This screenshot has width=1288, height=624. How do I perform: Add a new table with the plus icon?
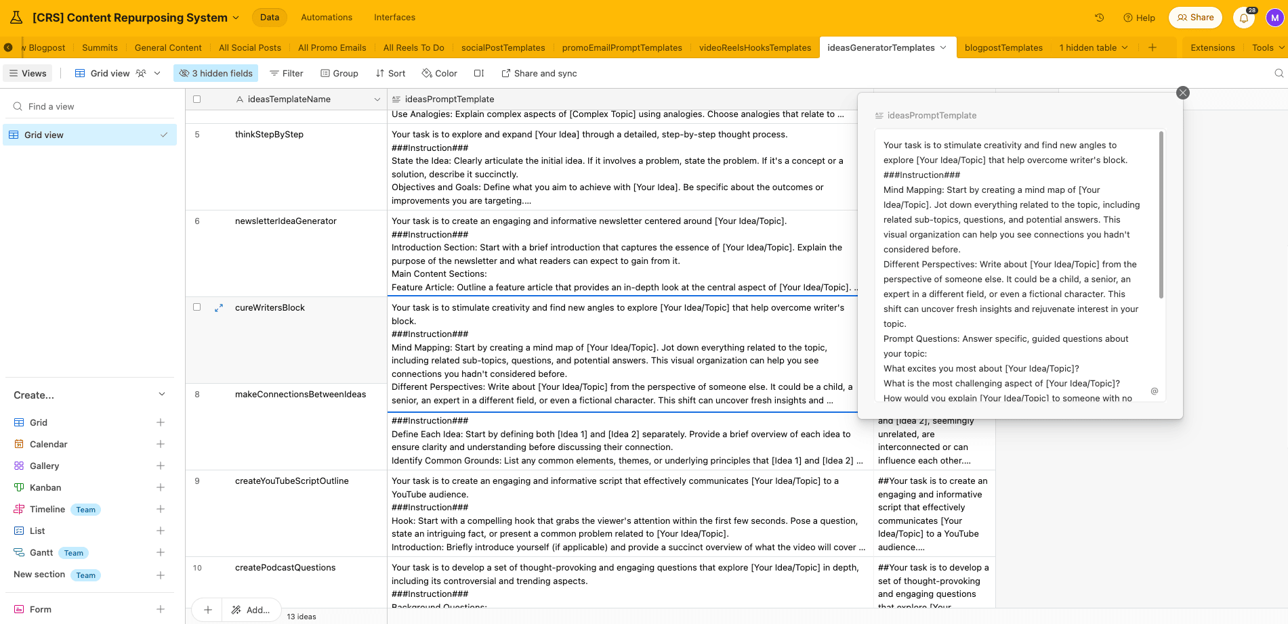coord(1152,47)
